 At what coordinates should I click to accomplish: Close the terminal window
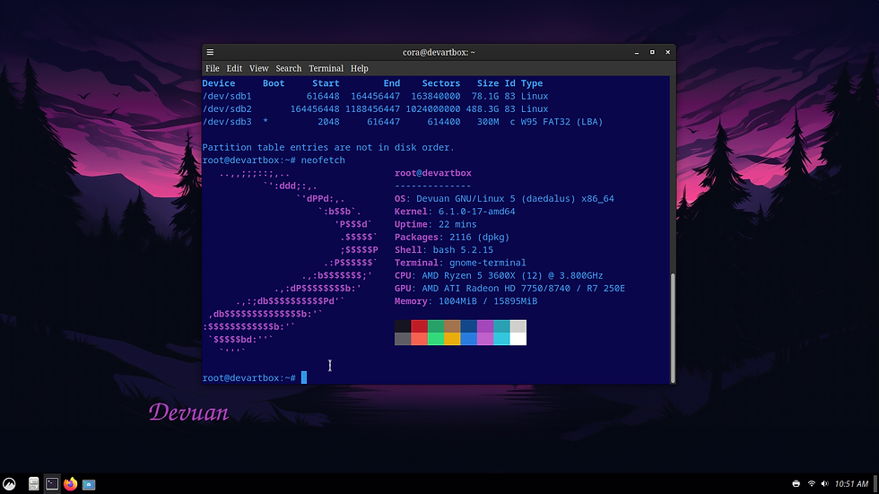pyautogui.click(x=667, y=52)
